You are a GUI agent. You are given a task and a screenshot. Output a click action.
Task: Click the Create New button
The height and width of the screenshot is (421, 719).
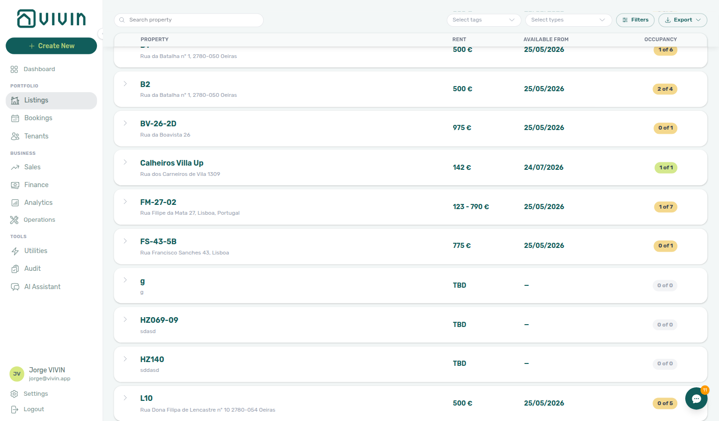tap(51, 46)
